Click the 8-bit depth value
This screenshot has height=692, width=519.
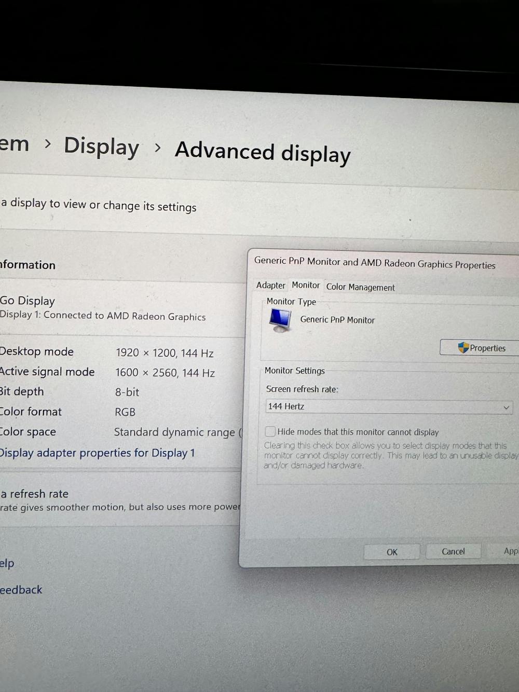coord(127,392)
